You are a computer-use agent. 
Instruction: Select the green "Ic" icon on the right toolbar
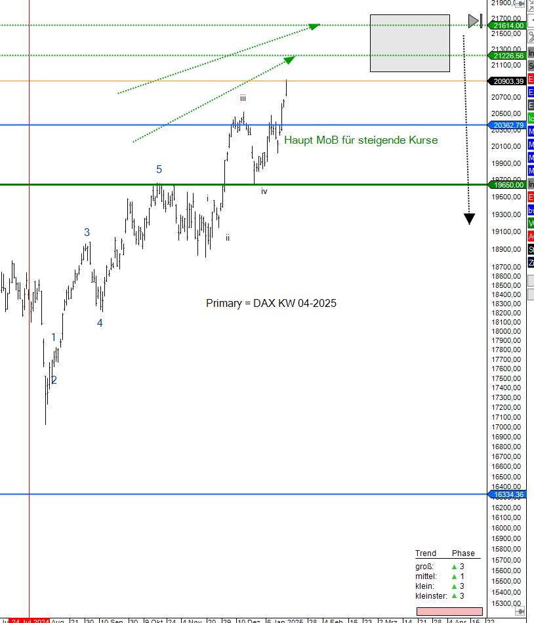[x=529, y=117]
